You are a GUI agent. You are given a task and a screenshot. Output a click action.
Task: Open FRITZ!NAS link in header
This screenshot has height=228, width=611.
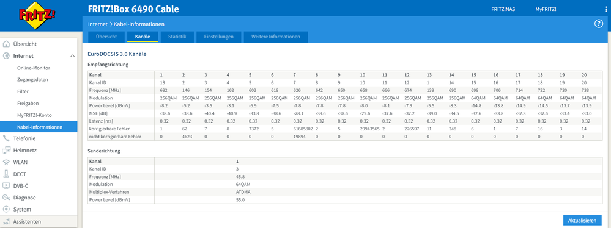tap(503, 9)
